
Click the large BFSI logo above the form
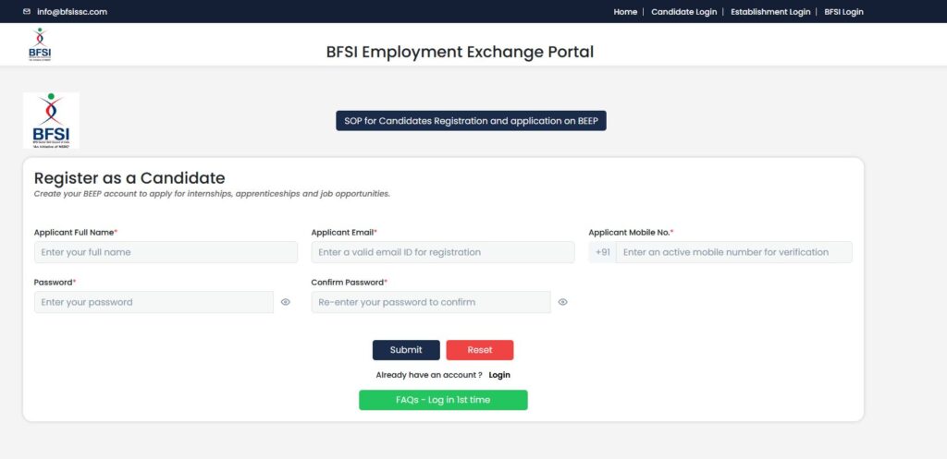[x=51, y=120]
